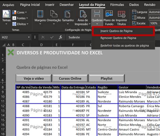Screen dimensions: 160x136
Task: Click the Sul region cell
Action: [107, 106]
